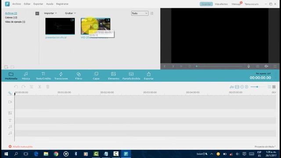Click the second music track icon
This screenshot has height=158, width=281.
(x=10, y=133)
